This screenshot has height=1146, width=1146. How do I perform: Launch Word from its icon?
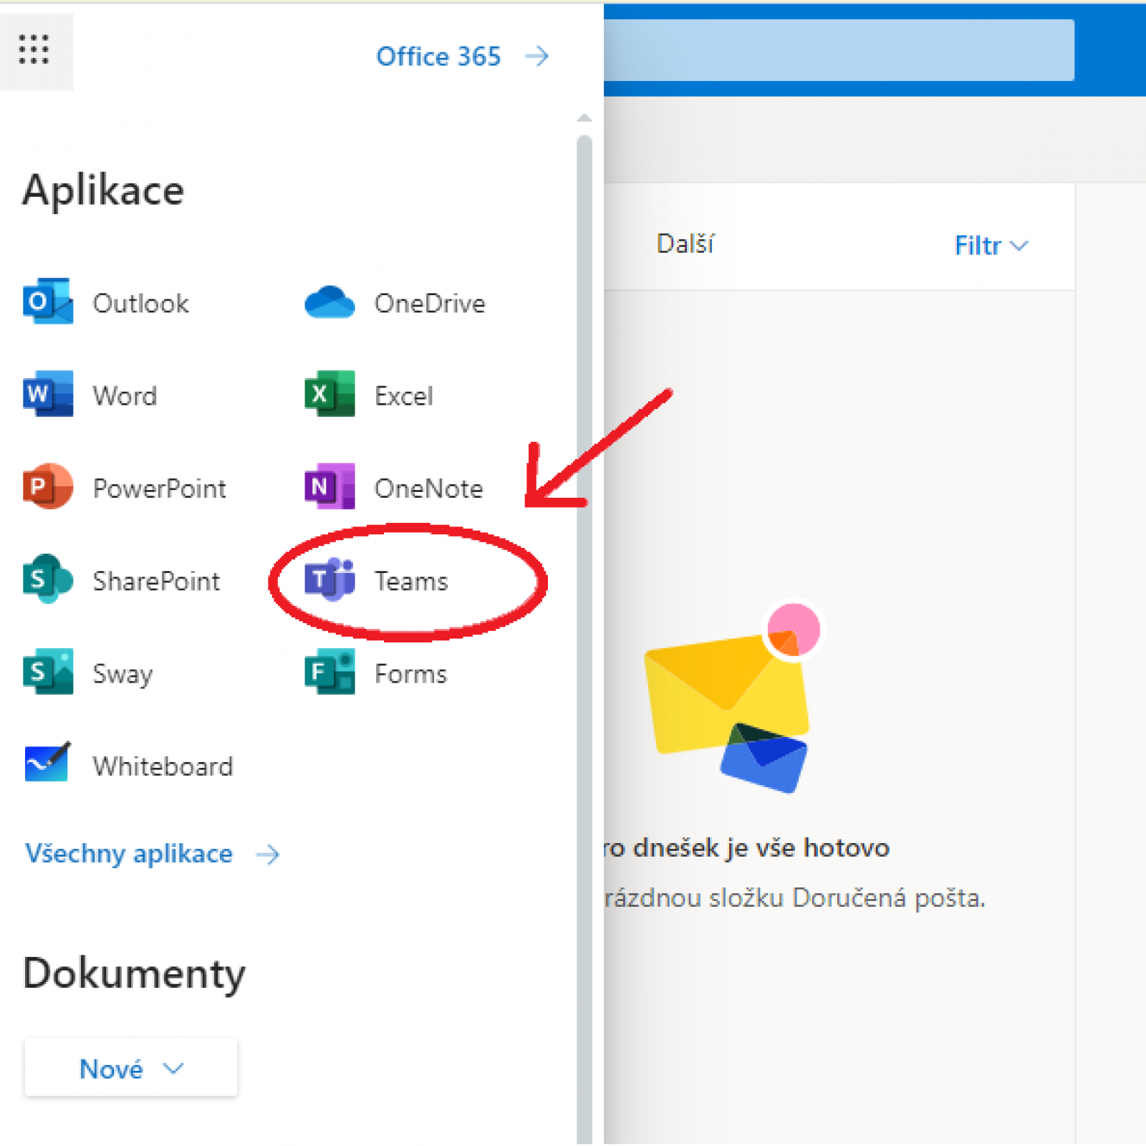tap(48, 394)
